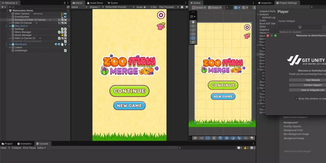Viewport: 326px width, 163px height.
Task: Click Contact Support in the welcome window
Action: click(313, 85)
